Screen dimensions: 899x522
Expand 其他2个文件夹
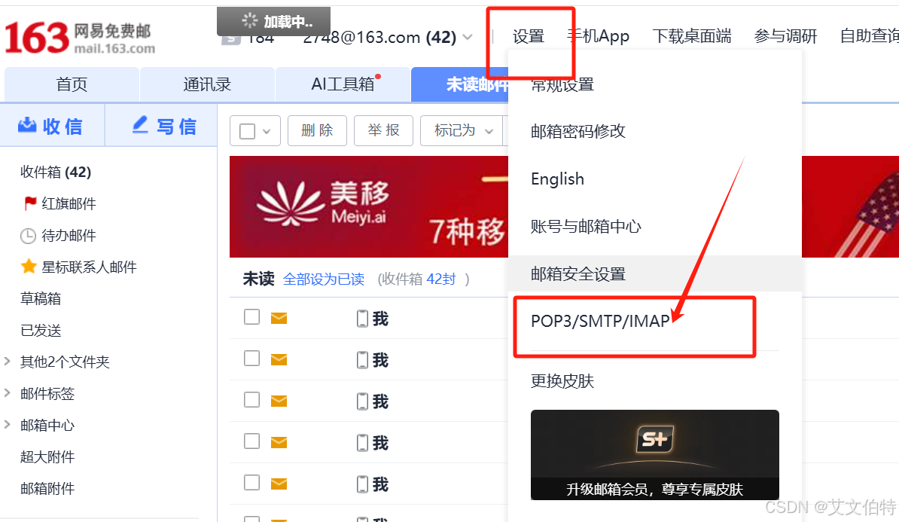(8, 361)
